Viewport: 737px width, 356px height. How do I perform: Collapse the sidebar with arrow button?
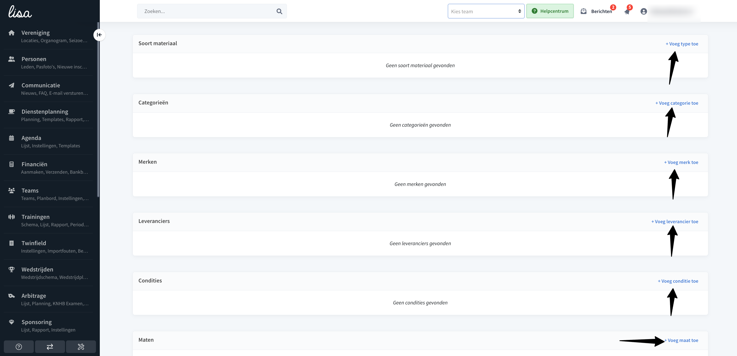click(99, 35)
